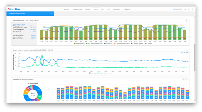
Task: Click the Интервал движения value
Action: tap(33, 26)
